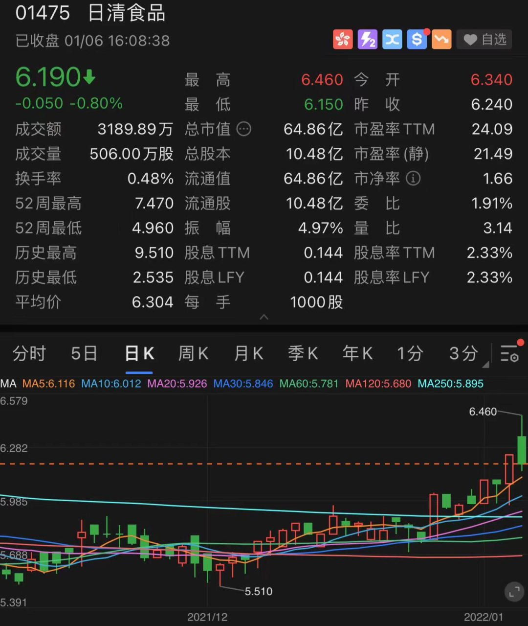Tap the day low value 6.150
This screenshot has width=528, height=626.
(x=324, y=104)
